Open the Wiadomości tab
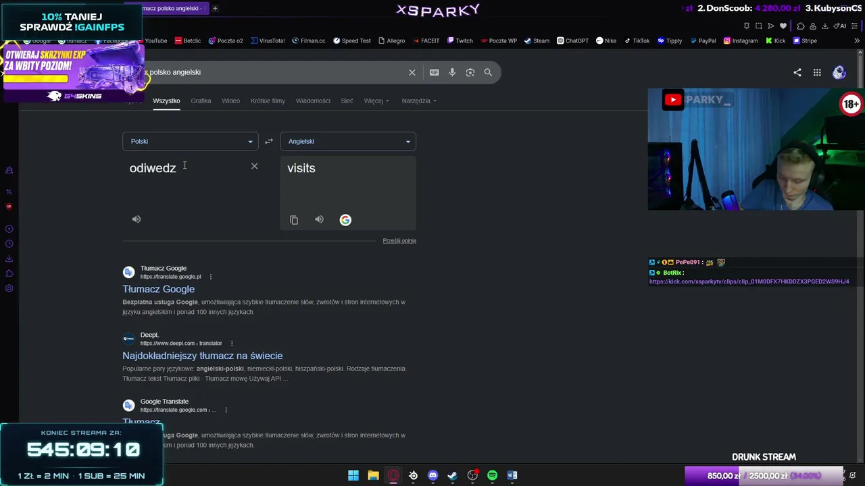The image size is (865, 486). [313, 101]
